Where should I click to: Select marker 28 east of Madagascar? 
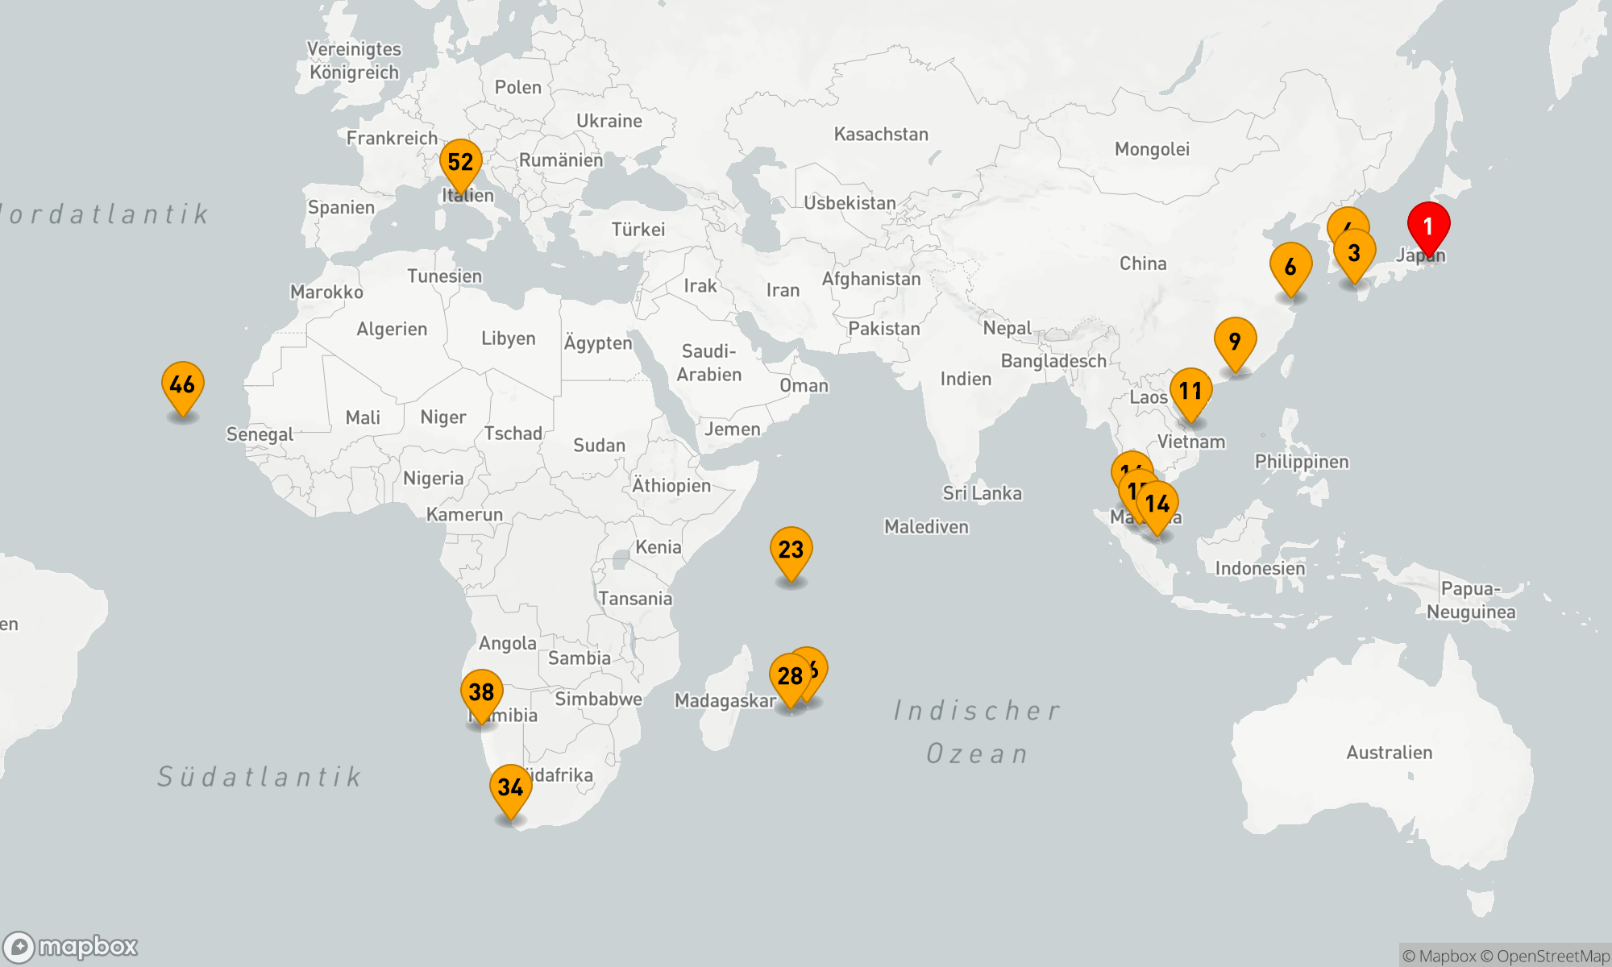[790, 676]
